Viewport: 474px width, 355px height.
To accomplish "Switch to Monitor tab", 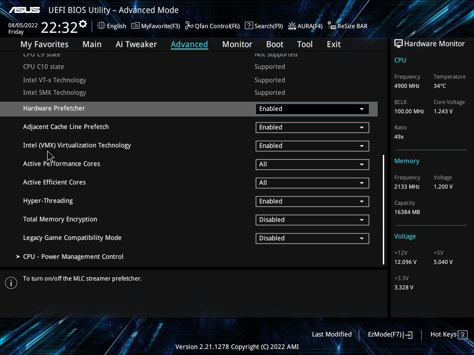I will pyautogui.click(x=237, y=44).
